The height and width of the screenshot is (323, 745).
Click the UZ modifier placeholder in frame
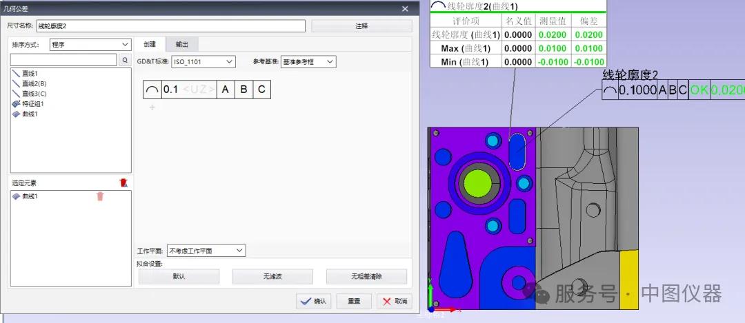pyautogui.click(x=199, y=90)
